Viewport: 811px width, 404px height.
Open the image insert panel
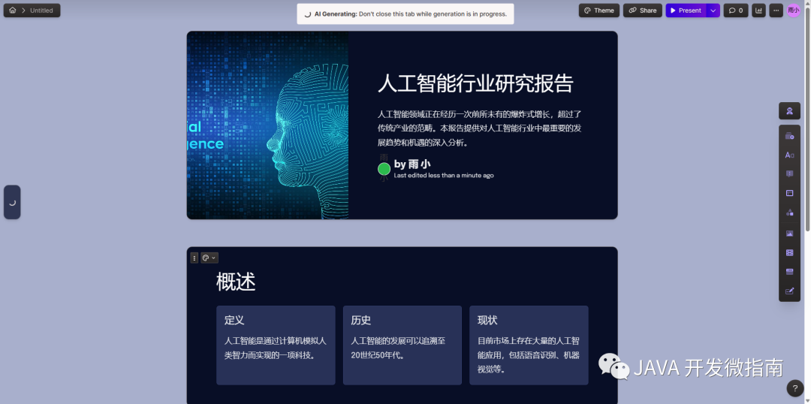click(x=789, y=234)
